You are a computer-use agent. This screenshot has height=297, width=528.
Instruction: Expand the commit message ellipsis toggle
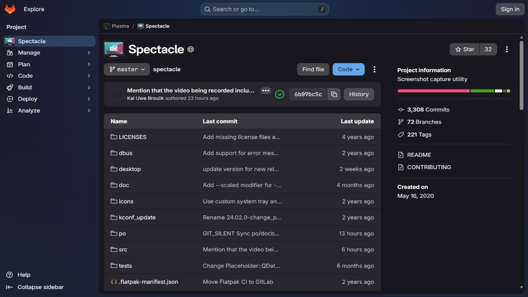pos(266,91)
